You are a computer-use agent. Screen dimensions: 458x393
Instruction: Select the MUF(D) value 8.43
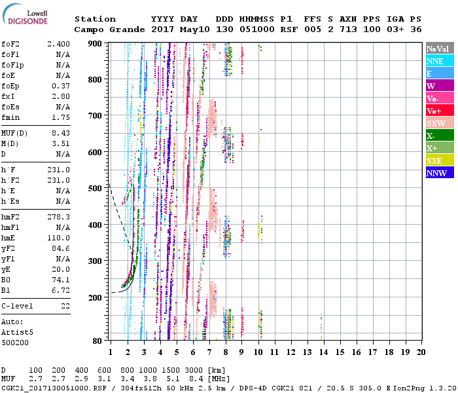60,132
